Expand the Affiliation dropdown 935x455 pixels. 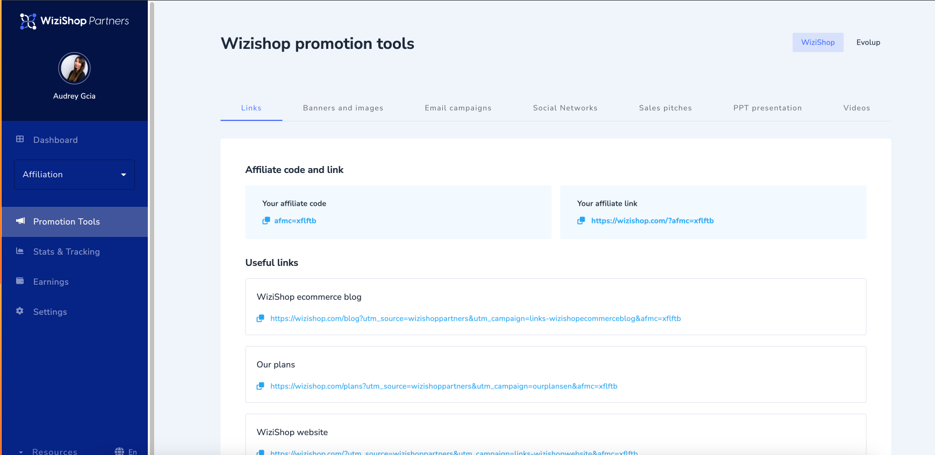click(74, 175)
